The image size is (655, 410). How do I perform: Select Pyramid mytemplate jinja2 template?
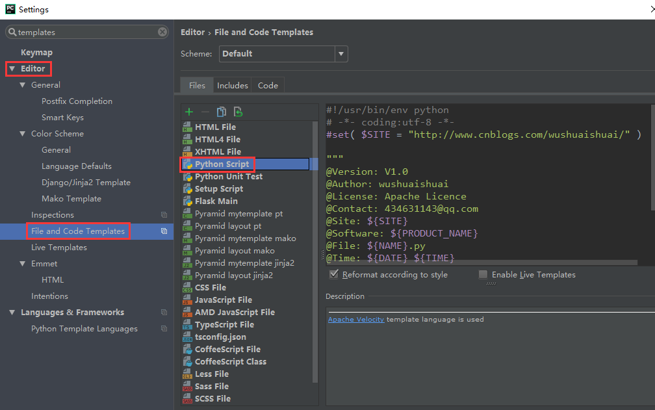point(244,263)
